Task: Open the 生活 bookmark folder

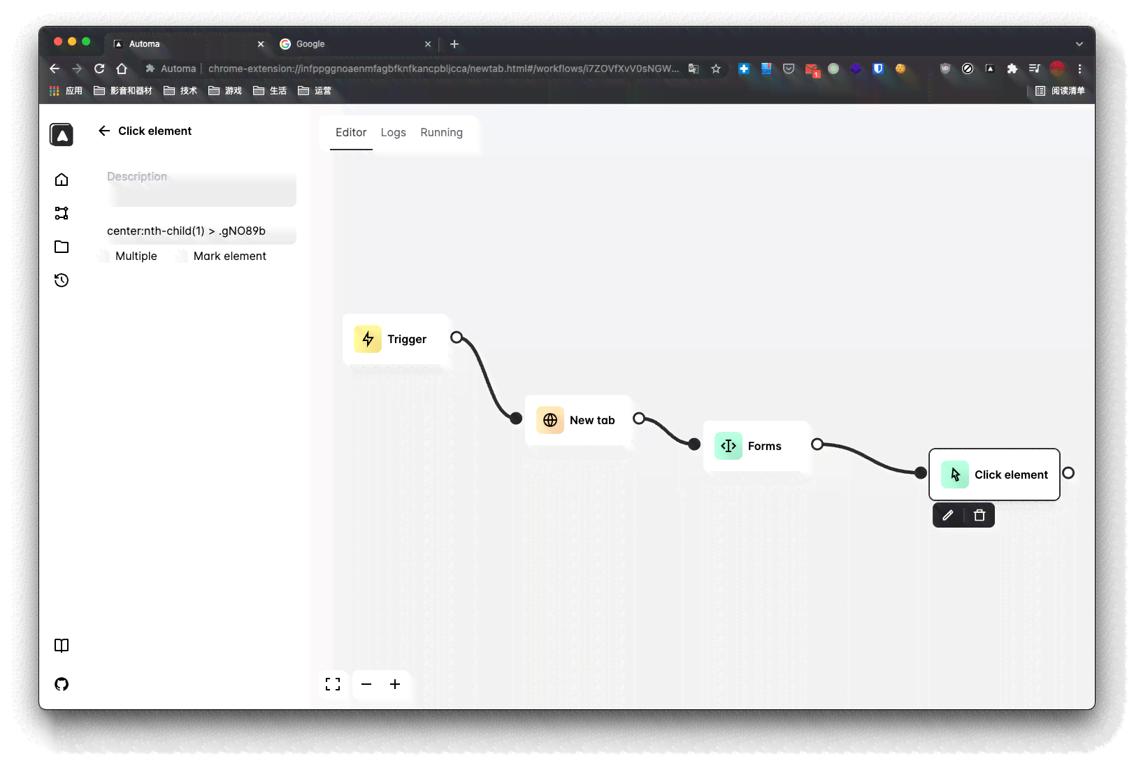Action: (x=270, y=91)
